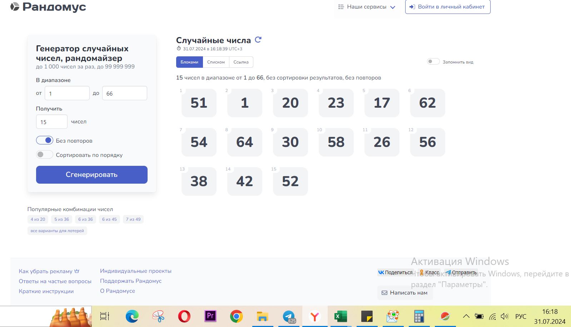Share via Telegram Отправить button
Image resolution: width=571 pixels, height=327 pixels.
coord(461,272)
